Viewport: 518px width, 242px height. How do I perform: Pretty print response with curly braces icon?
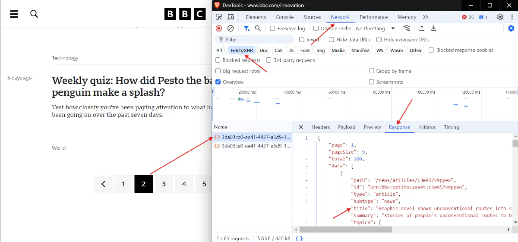pyautogui.click(x=299, y=238)
